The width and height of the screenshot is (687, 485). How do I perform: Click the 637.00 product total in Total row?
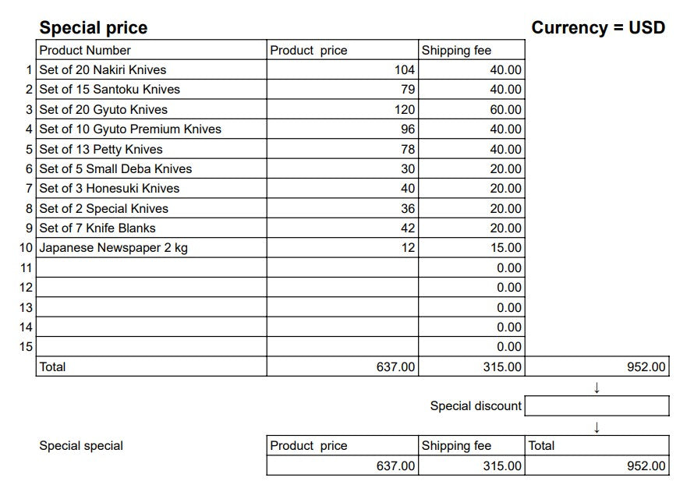click(342, 366)
